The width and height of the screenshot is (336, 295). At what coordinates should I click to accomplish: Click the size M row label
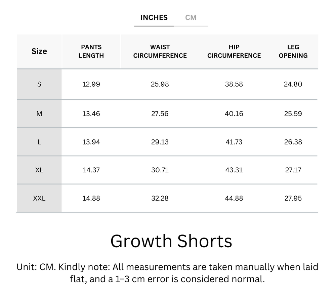click(x=39, y=114)
